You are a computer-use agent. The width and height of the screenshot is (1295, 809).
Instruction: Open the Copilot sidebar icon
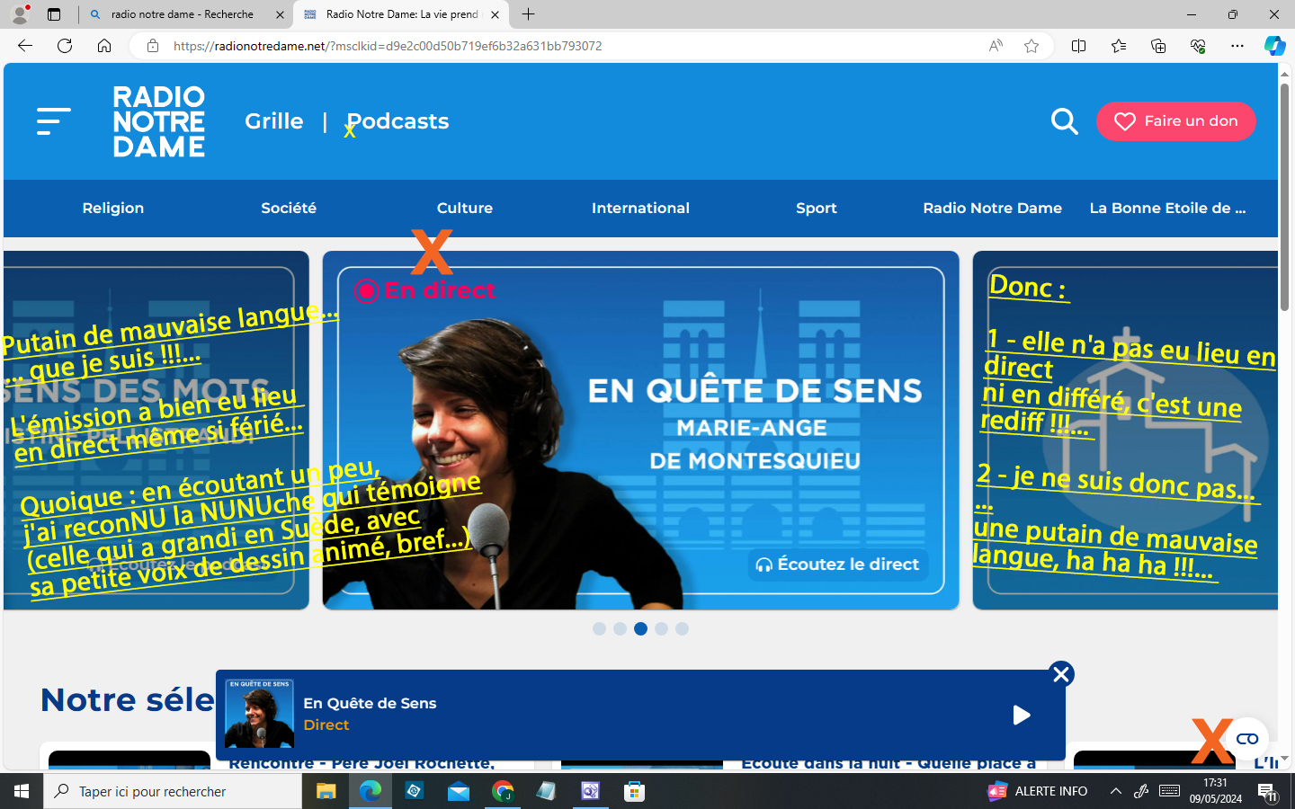coord(1274,46)
